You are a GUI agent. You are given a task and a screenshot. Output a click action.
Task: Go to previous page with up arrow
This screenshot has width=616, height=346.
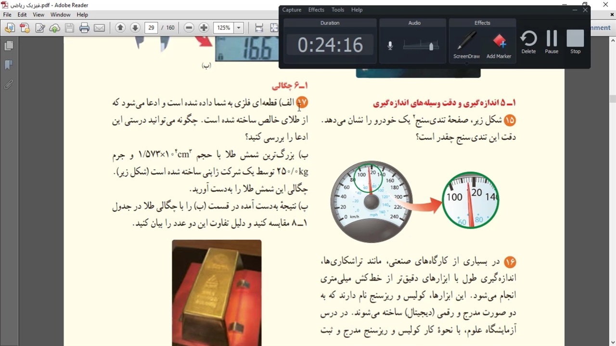coord(120,28)
